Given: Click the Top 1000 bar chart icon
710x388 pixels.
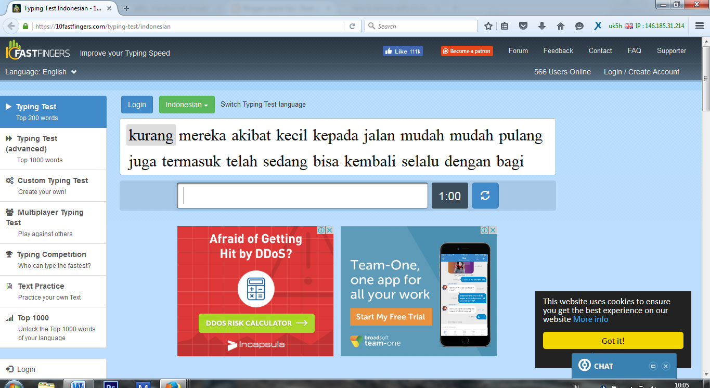Looking at the screenshot, I should [x=9, y=318].
